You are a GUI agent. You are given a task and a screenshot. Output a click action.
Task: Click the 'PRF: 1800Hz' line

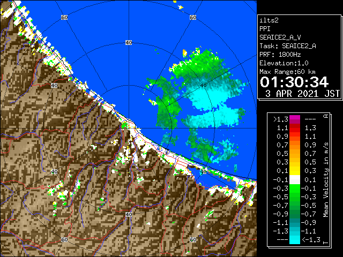click(280, 55)
